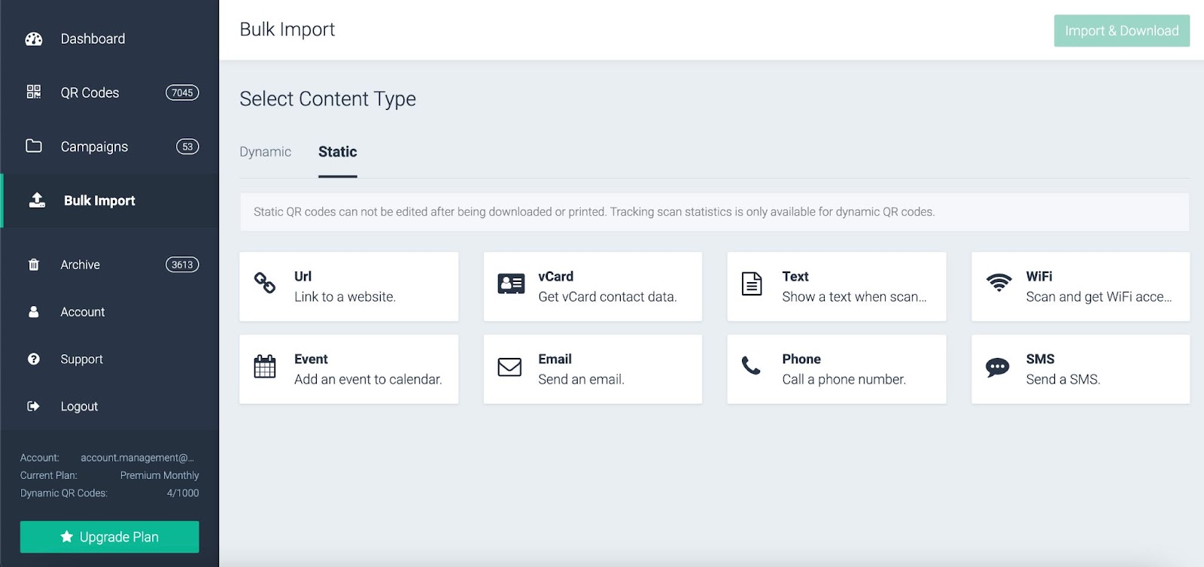1204x567 pixels.
Task: Click the Logout arrow icon
Action: tap(34, 406)
